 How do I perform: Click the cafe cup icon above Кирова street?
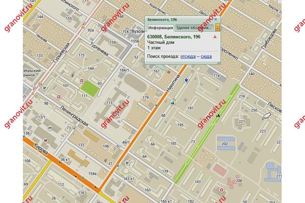[x=46, y=140]
